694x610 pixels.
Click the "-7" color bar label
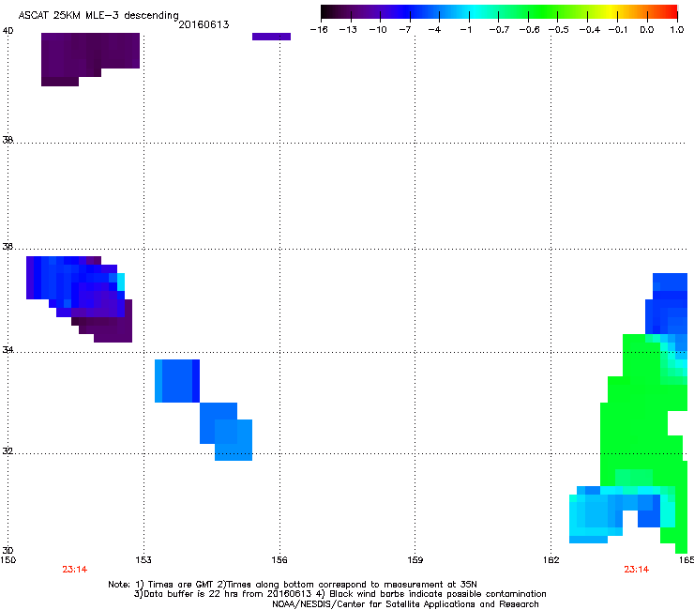[x=405, y=30]
